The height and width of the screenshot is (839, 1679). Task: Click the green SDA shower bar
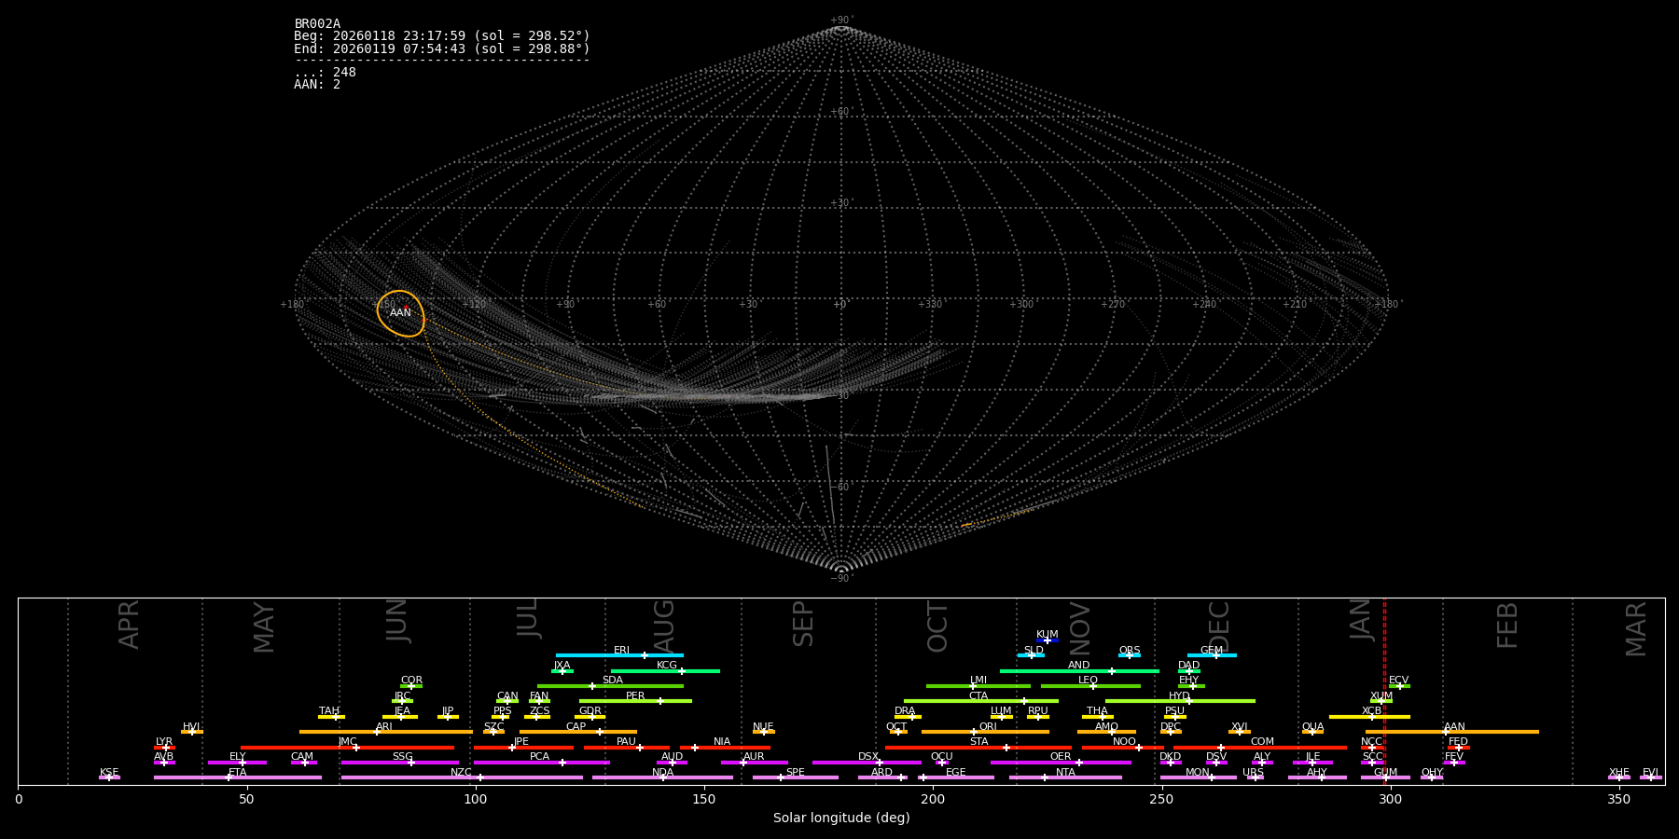coord(610,686)
